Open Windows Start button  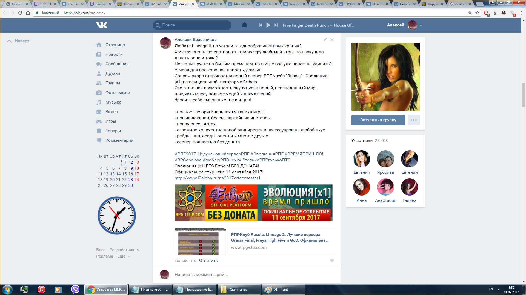point(7,290)
